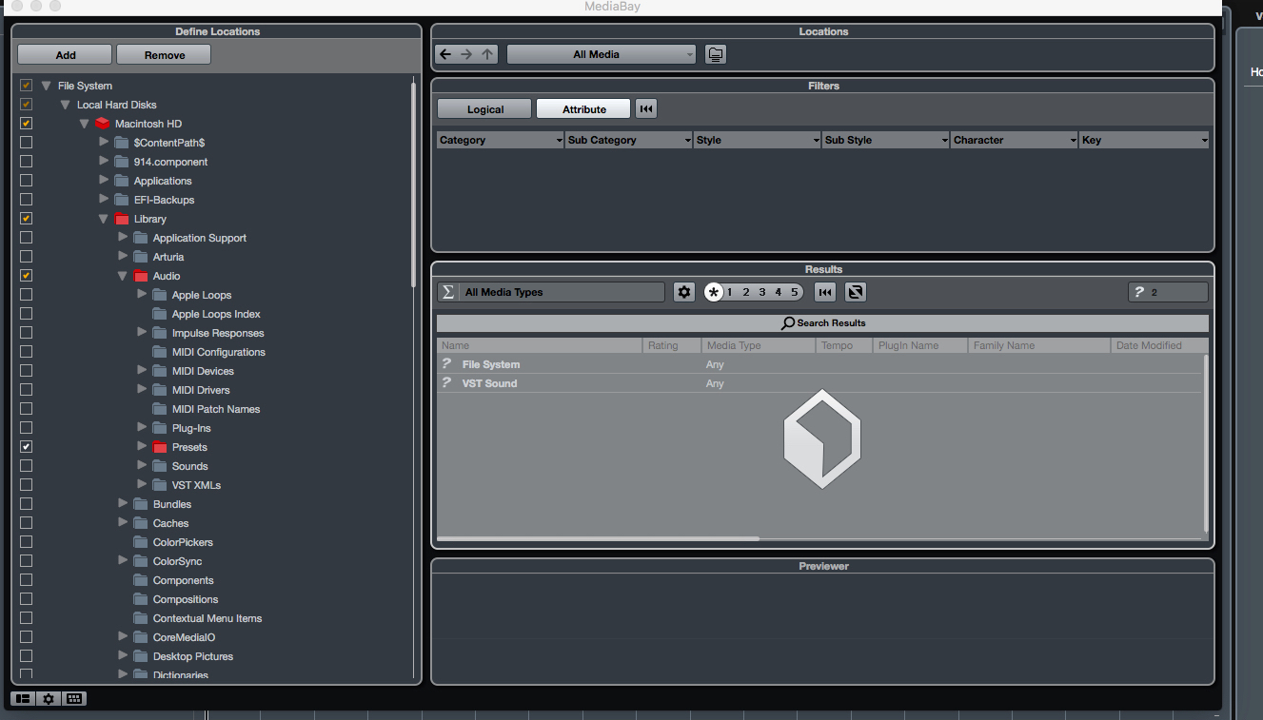
Task: Expand the Application Support folder
Action: [123, 238]
